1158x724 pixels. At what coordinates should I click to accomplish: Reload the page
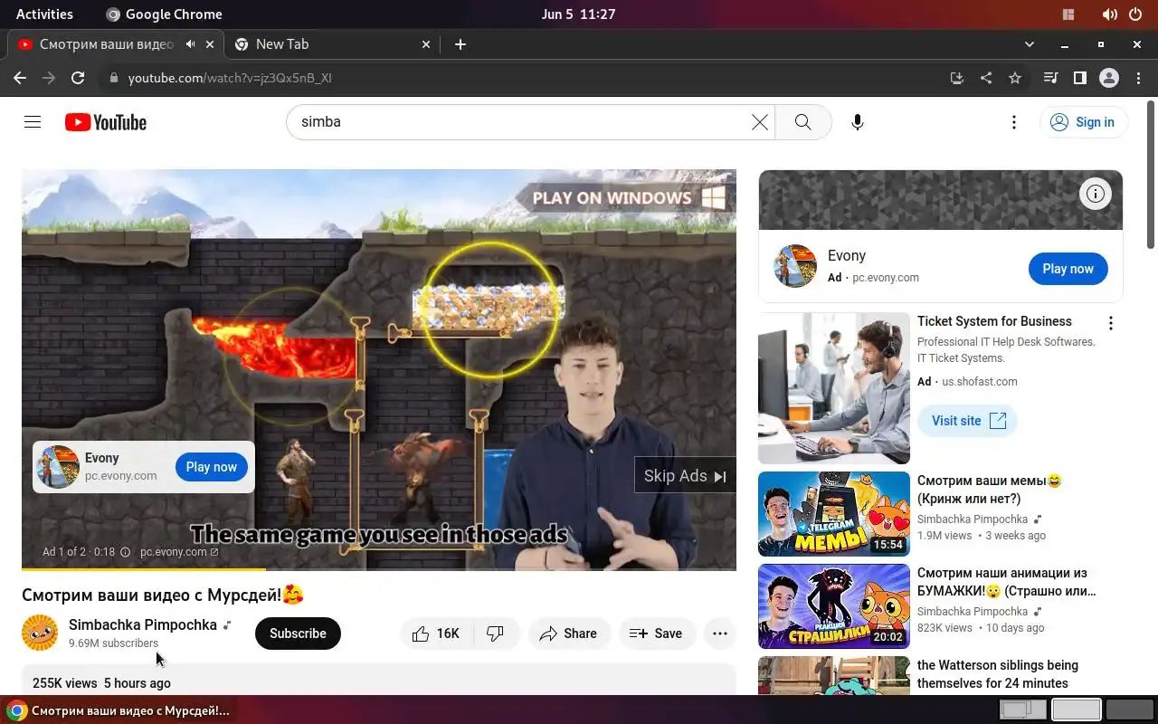point(78,78)
